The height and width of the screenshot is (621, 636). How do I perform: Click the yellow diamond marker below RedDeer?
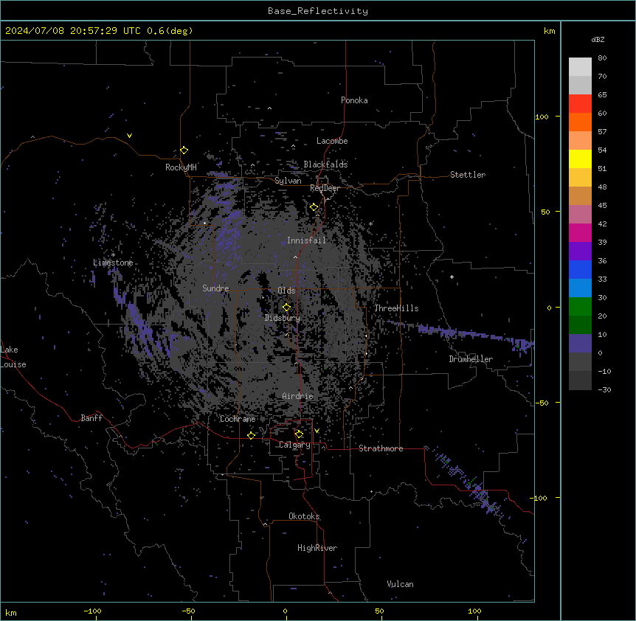(x=314, y=207)
